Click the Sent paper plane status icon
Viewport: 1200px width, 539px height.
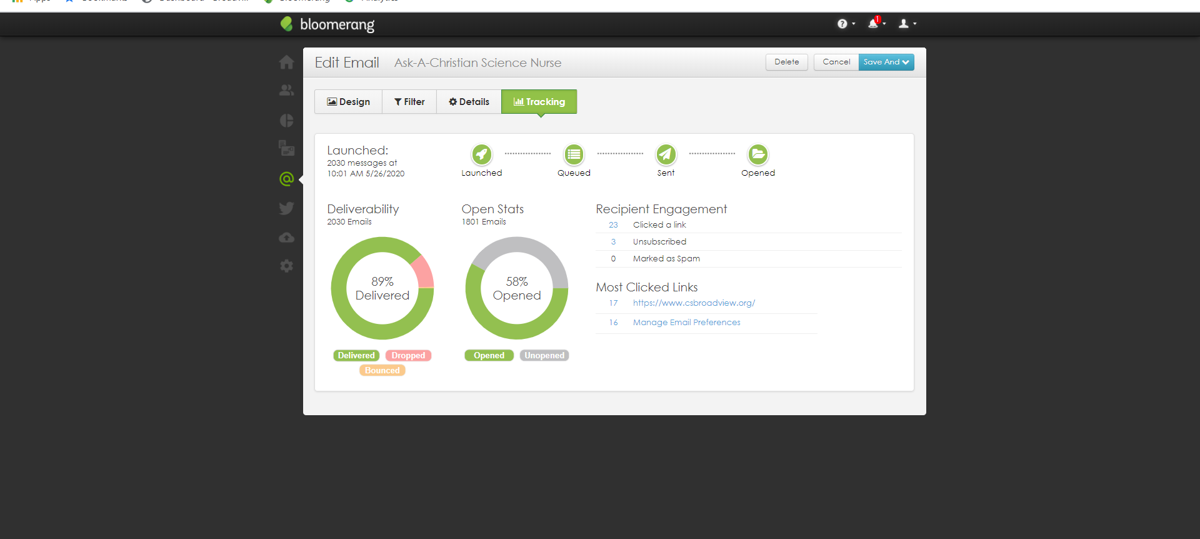(666, 154)
